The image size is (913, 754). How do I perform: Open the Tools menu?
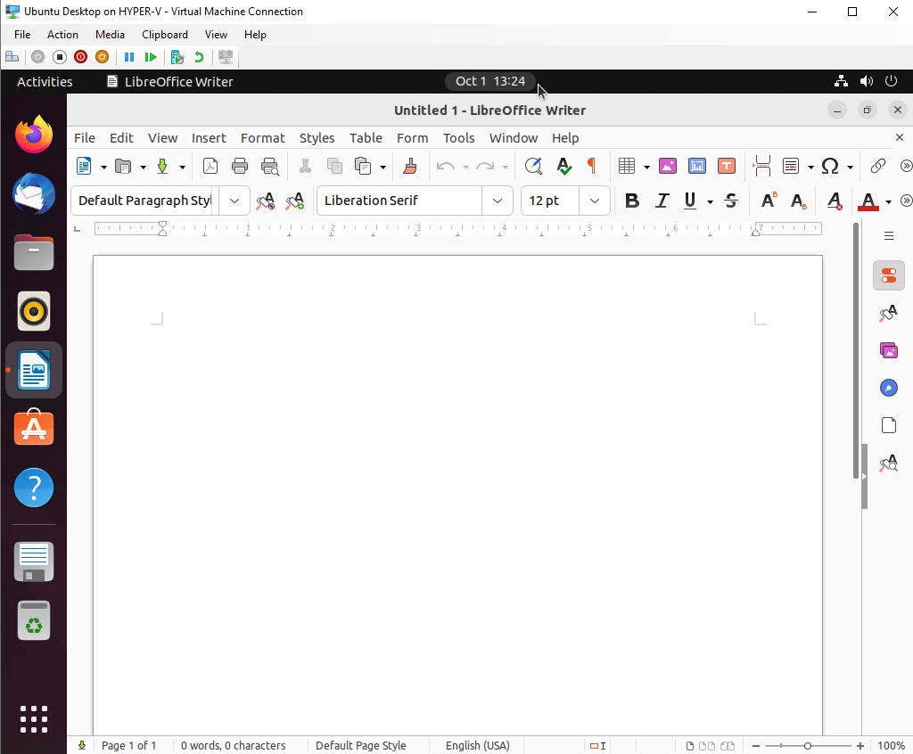pyautogui.click(x=458, y=138)
